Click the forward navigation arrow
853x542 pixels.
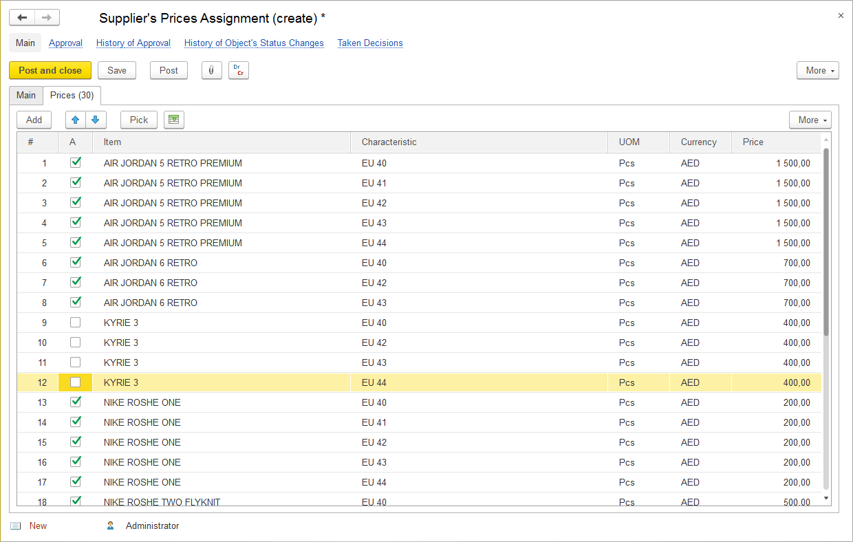point(47,18)
